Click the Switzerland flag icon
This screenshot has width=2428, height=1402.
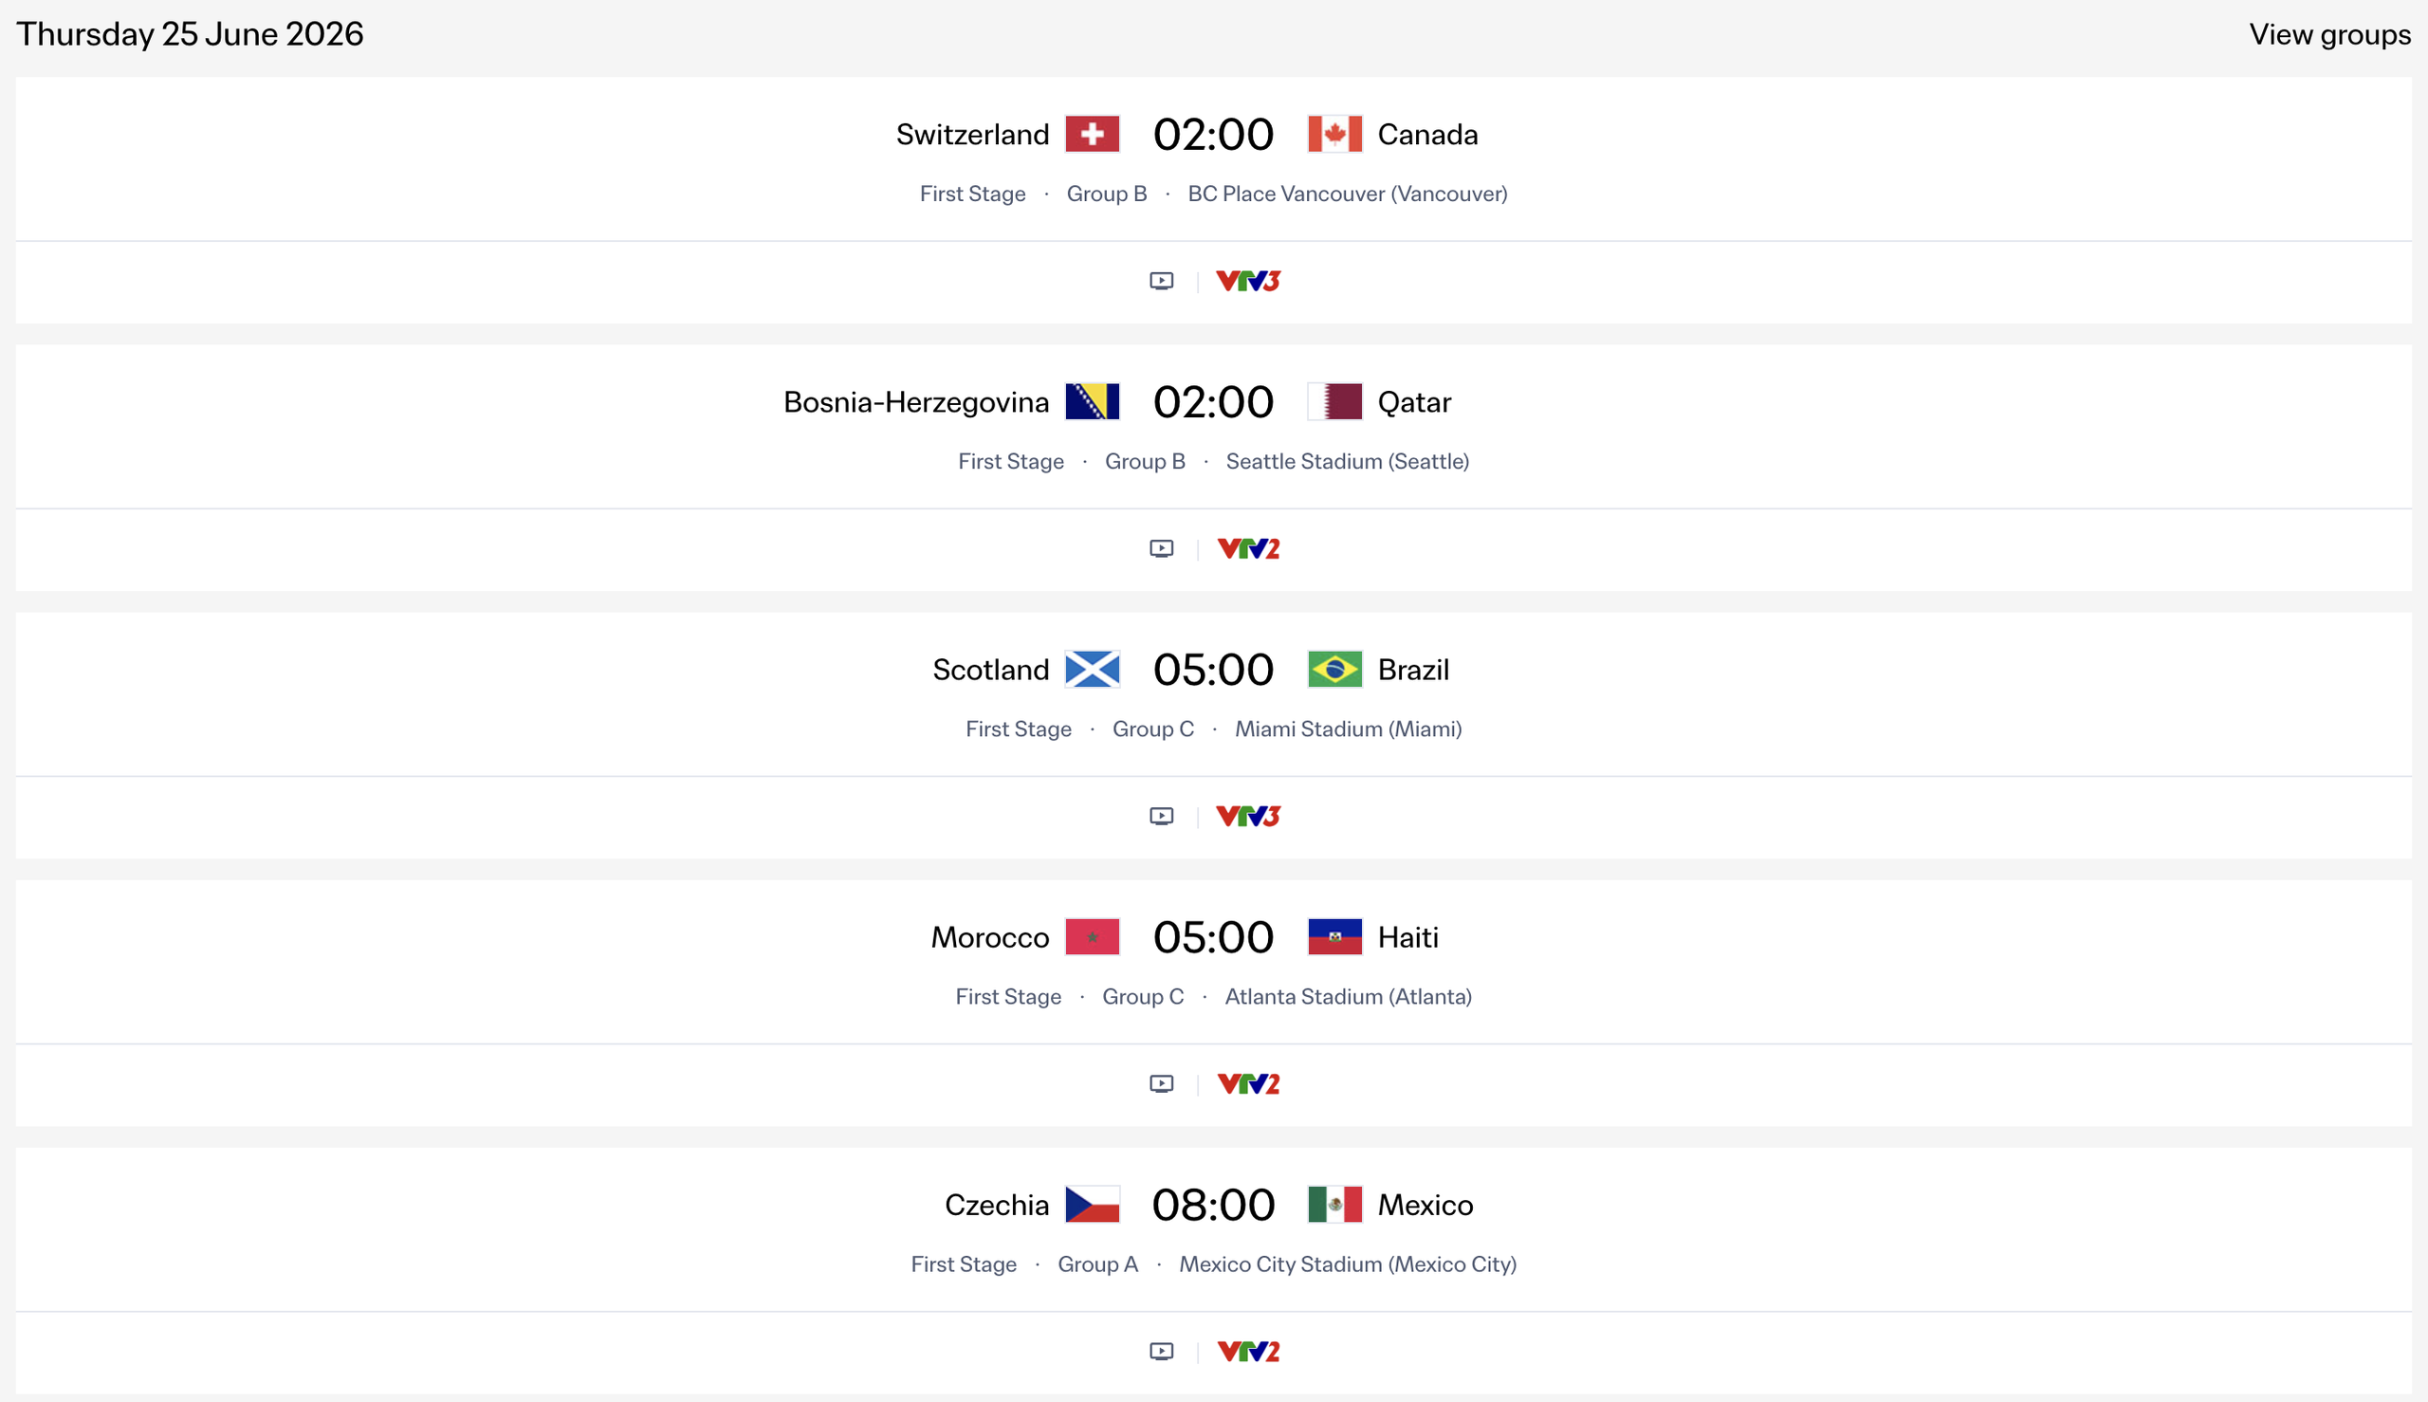coord(1093,134)
